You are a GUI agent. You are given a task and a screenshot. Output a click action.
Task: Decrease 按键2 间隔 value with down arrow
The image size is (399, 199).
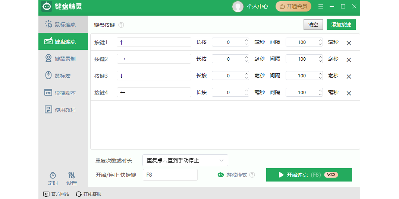320,61
